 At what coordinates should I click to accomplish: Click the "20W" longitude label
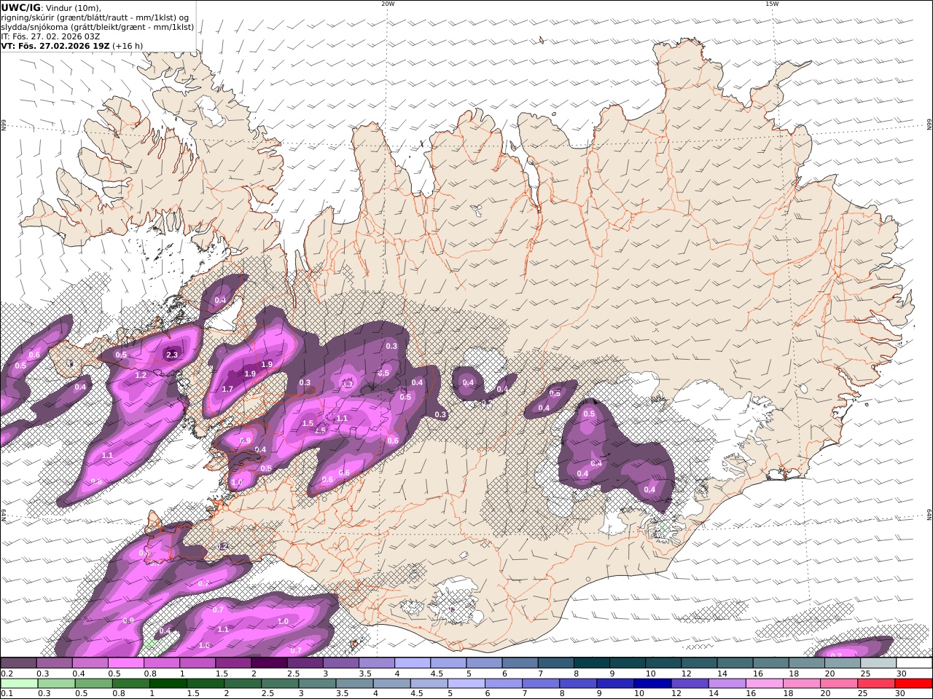[x=388, y=4]
